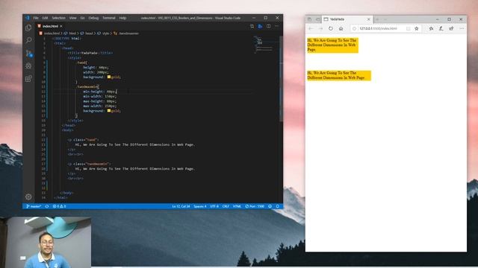Open the Favorites hub in Edge
This screenshot has height=268, width=478.
pos(431,28)
